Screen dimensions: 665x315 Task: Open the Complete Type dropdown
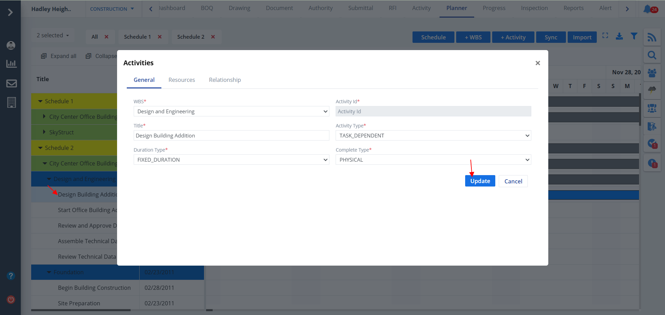click(x=433, y=160)
